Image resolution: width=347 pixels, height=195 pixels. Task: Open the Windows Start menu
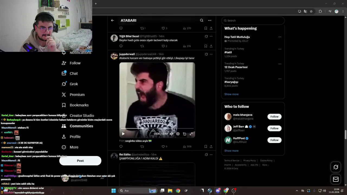[x=113, y=191]
